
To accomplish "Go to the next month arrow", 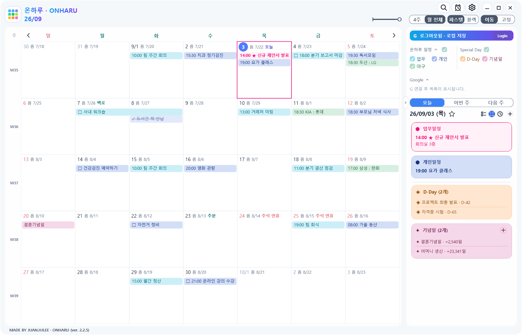I will 394,35.
